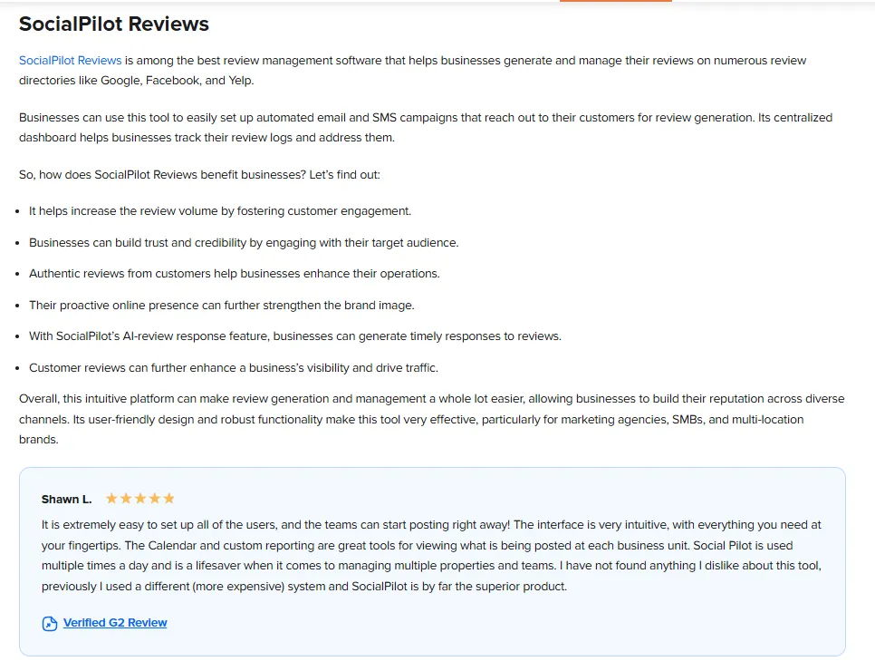Follow the Verified G2 Review link
The image size is (875, 671).
coord(114,622)
